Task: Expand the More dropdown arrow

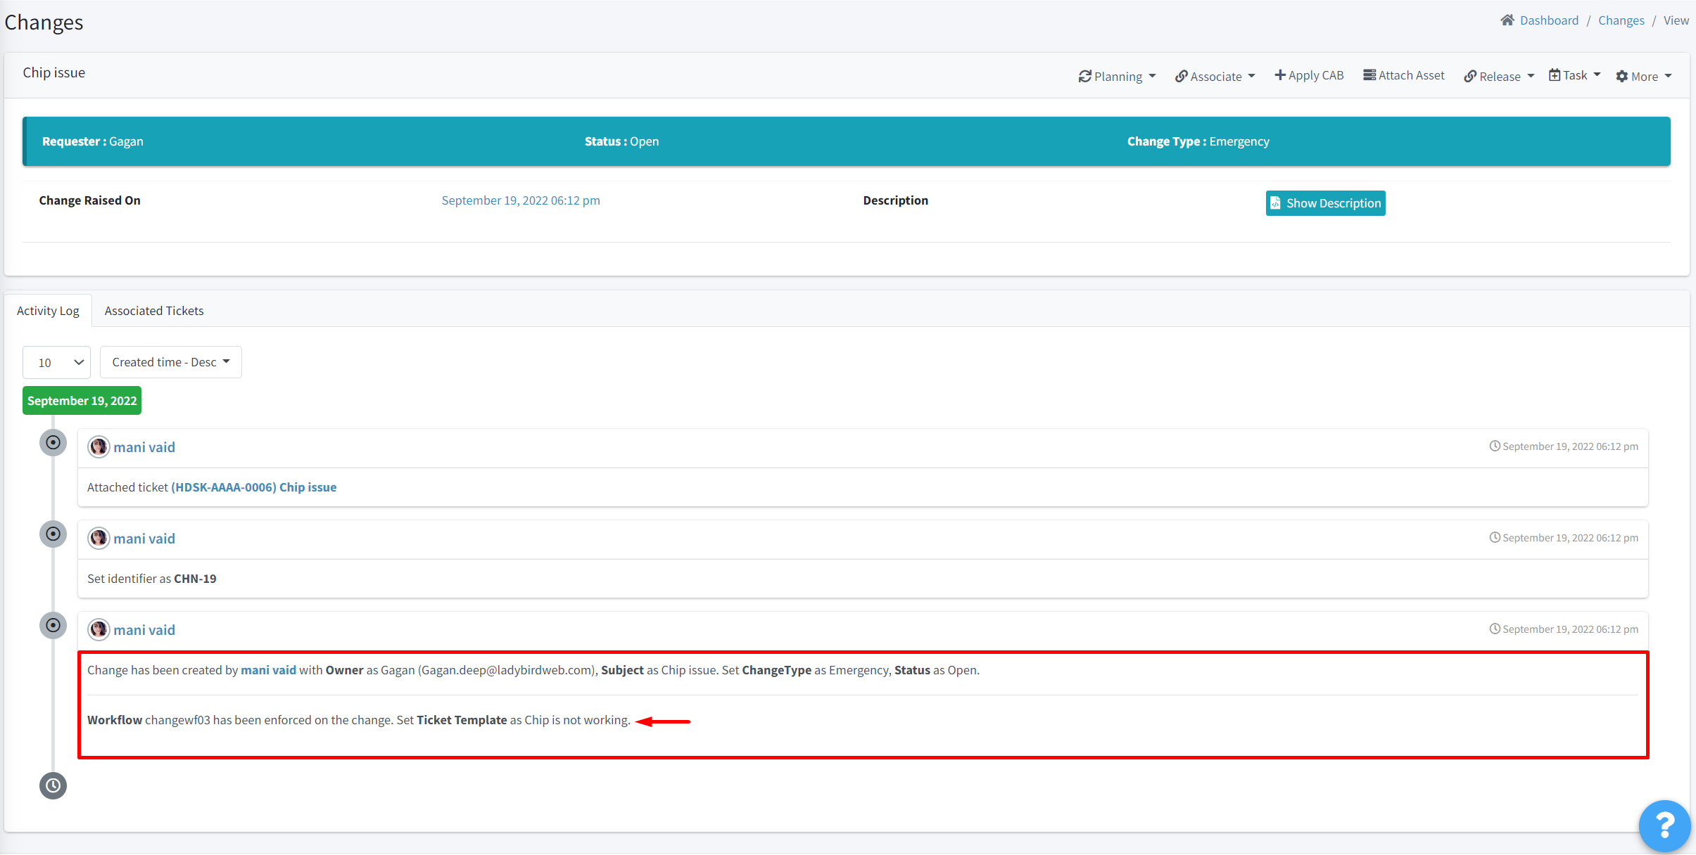Action: click(x=1668, y=77)
